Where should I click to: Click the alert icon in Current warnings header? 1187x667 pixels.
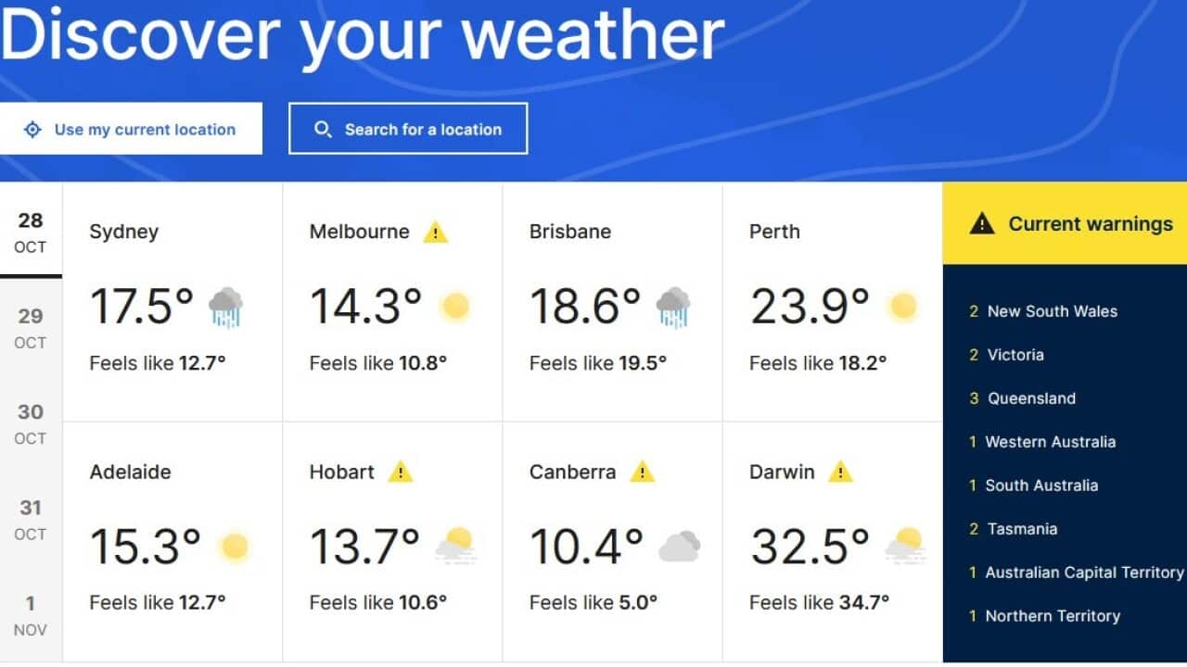983,223
